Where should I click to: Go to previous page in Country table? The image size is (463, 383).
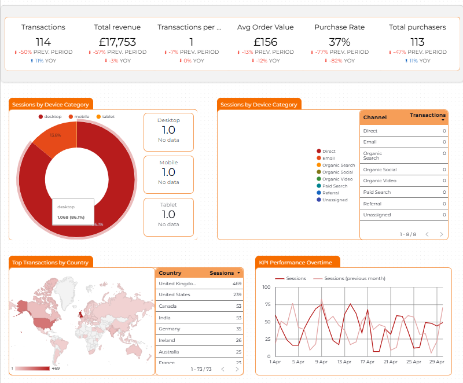pos(223,369)
